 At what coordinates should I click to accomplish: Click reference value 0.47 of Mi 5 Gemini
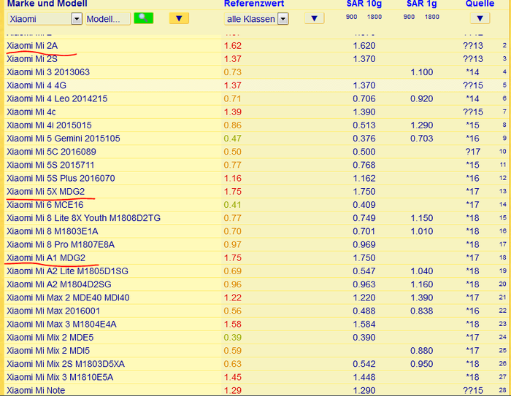pyautogui.click(x=233, y=139)
